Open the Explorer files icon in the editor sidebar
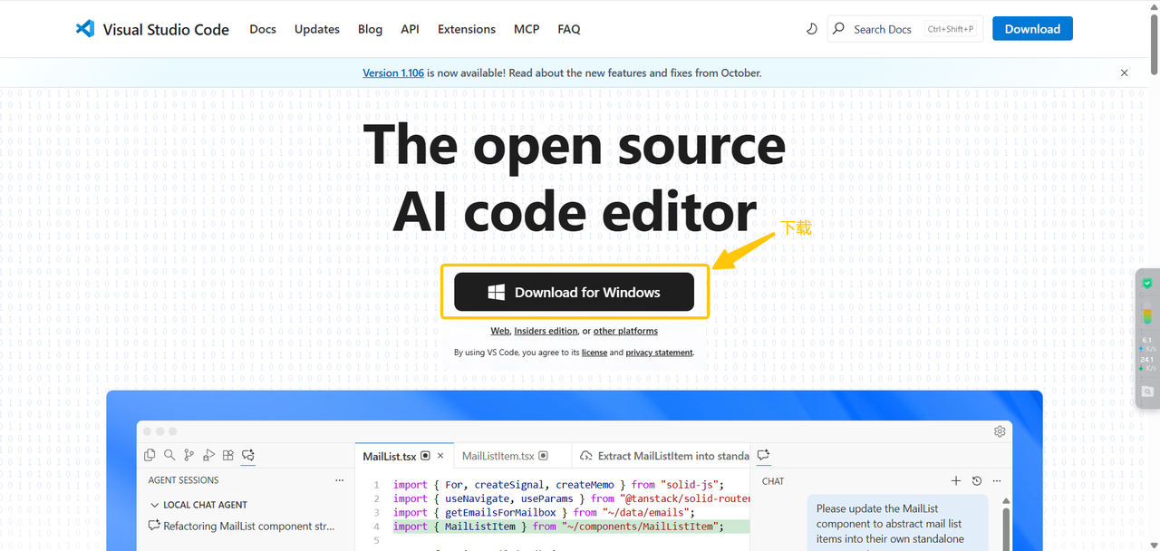 coord(150,455)
